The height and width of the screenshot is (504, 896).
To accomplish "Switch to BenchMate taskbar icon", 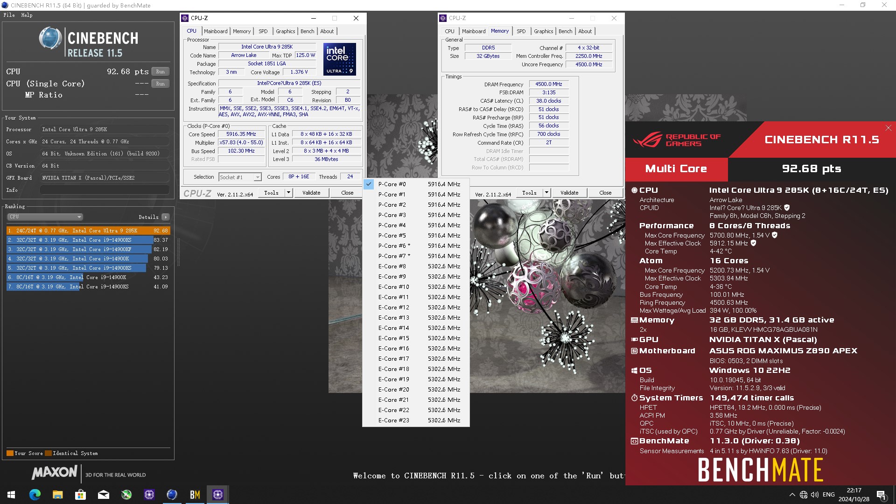I will pyautogui.click(x=195, y=495).
